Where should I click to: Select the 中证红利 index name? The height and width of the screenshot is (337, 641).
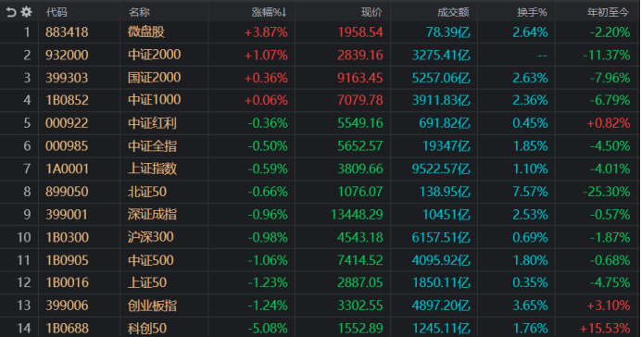point(152,123)
